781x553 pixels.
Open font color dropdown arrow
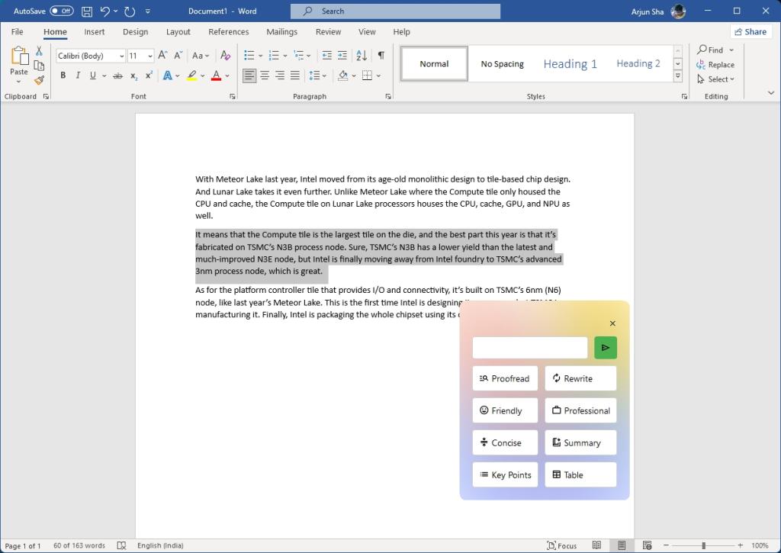tap(227, 76)
